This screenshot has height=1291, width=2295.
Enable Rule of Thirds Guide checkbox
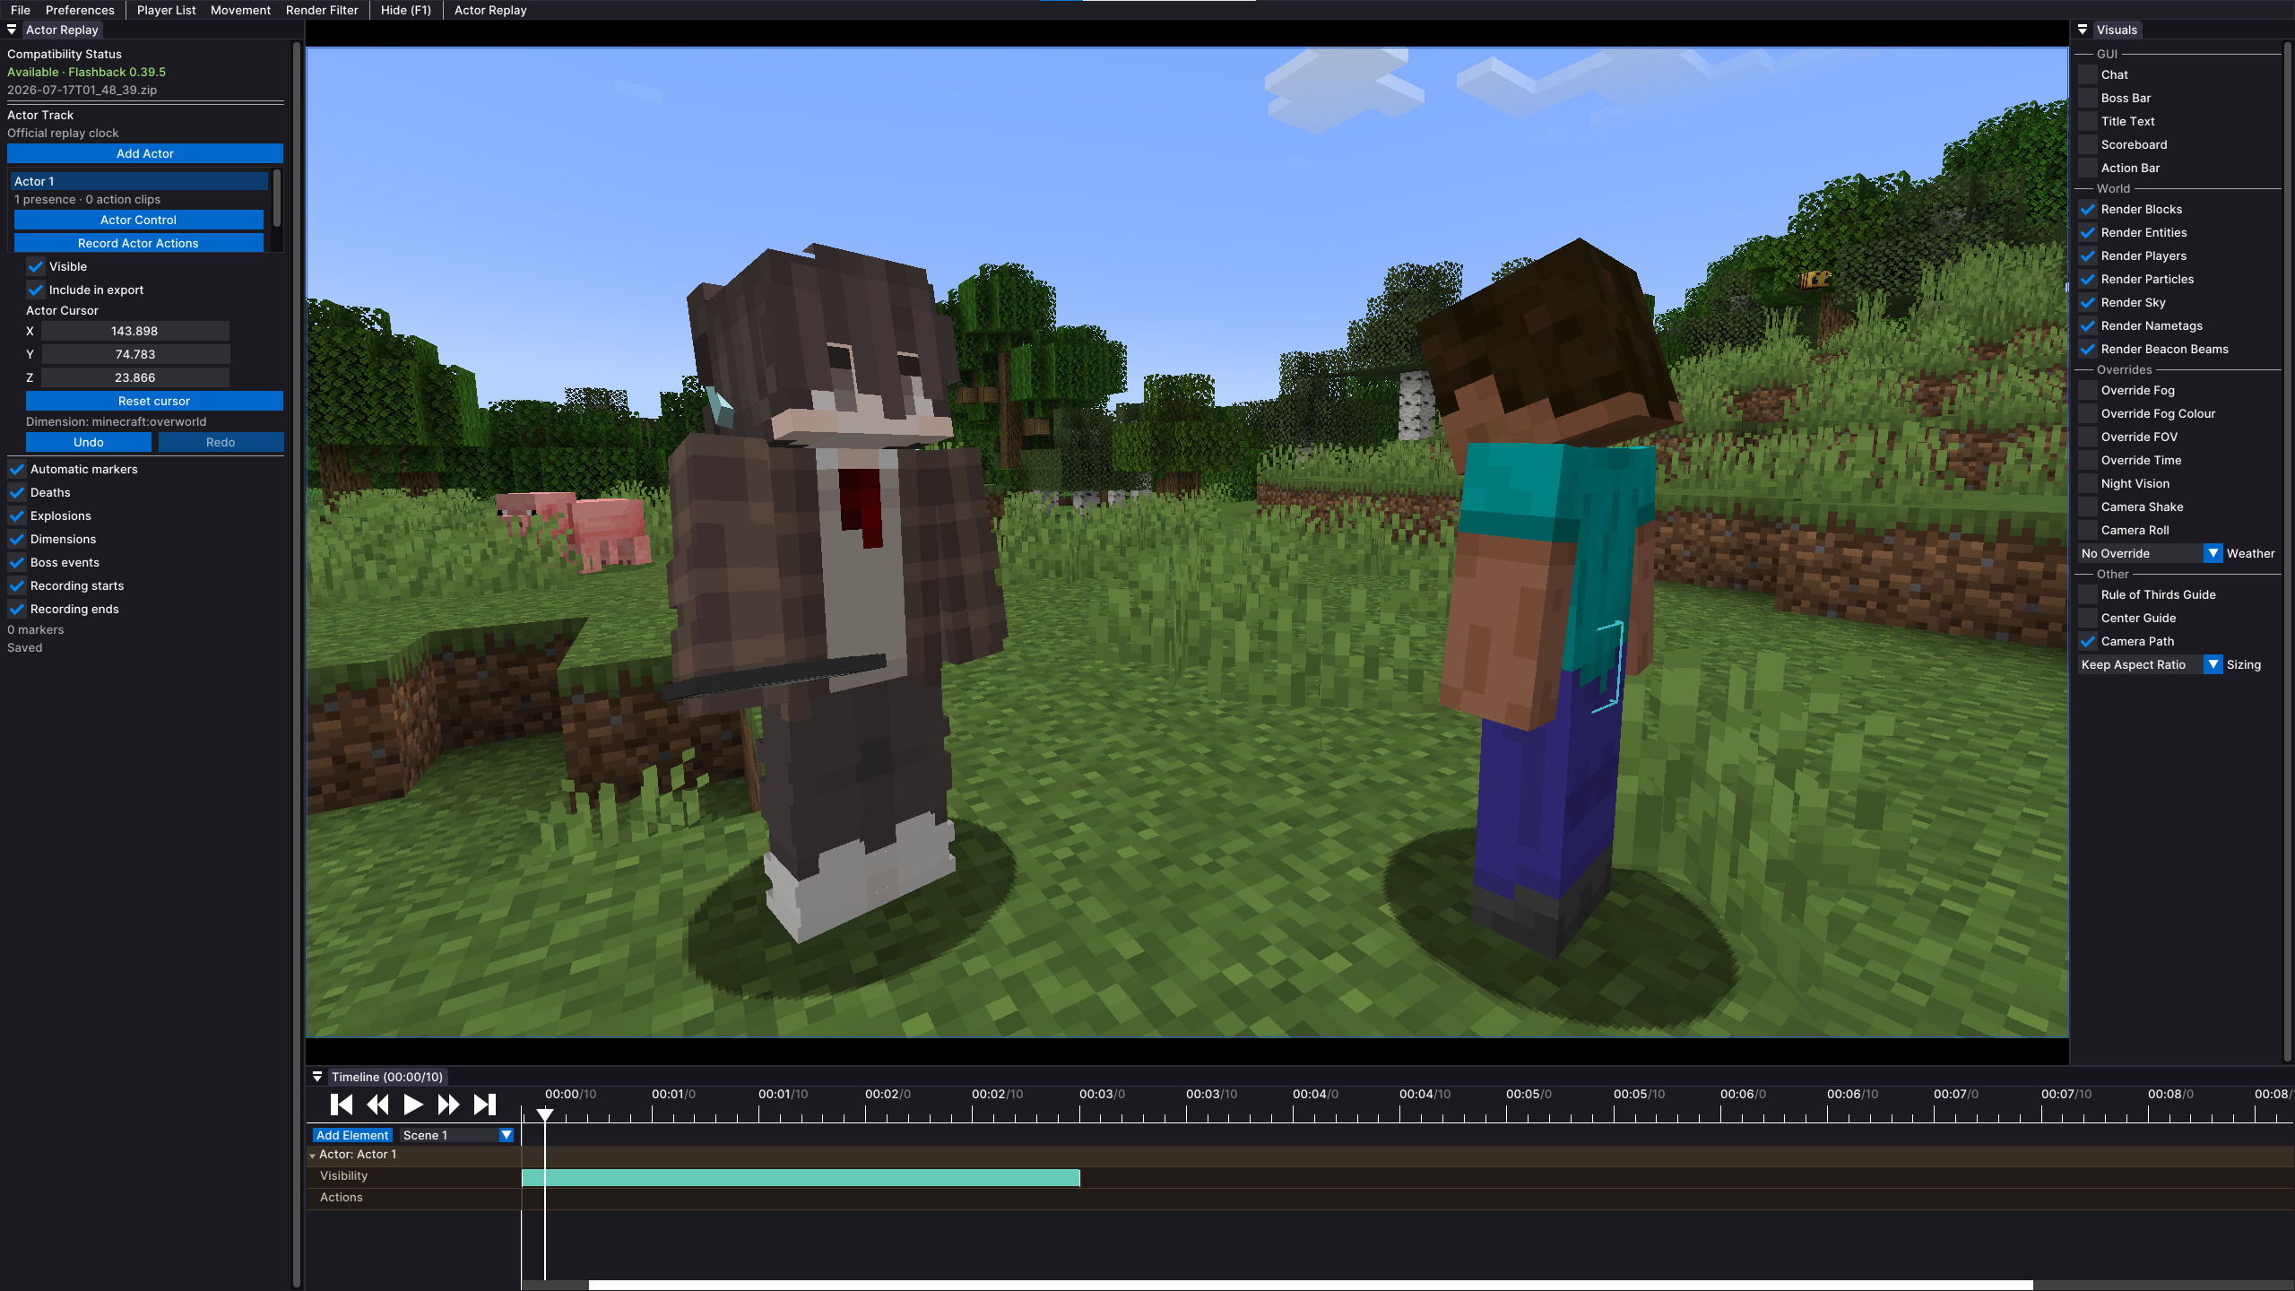click(2088, 594)
